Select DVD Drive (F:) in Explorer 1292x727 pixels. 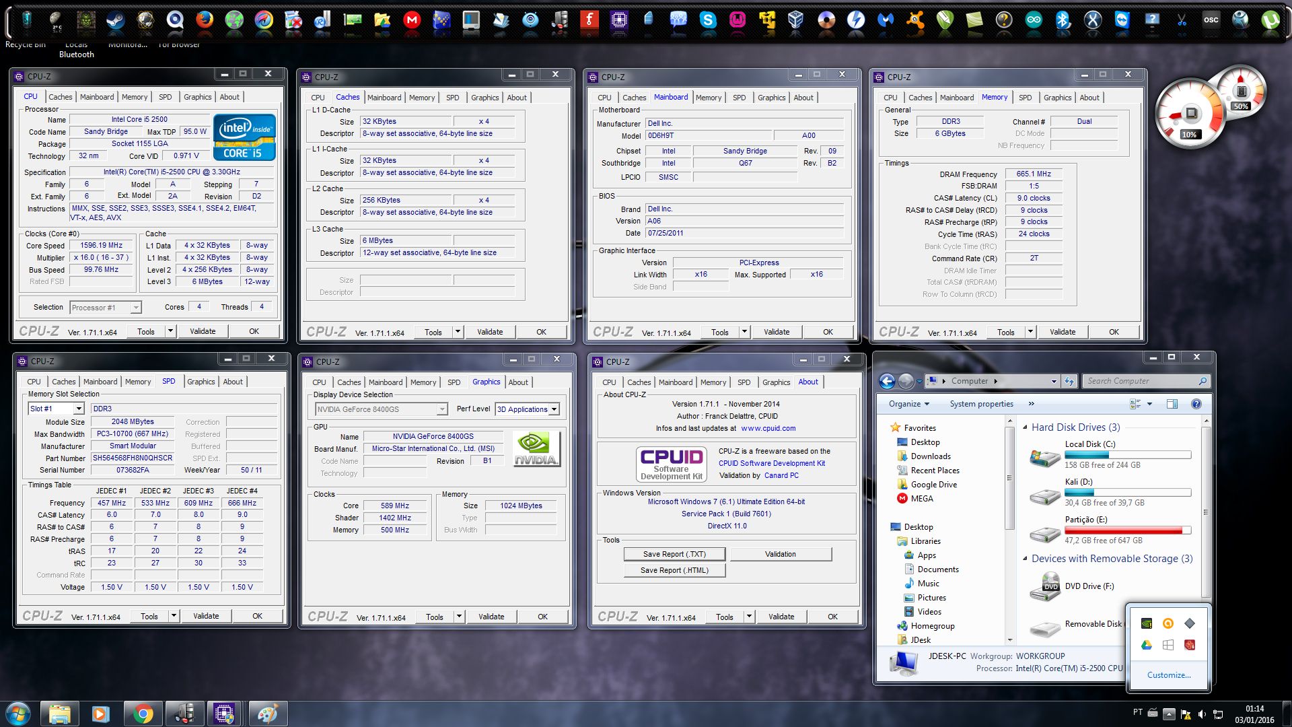[x=1089, y=586]
